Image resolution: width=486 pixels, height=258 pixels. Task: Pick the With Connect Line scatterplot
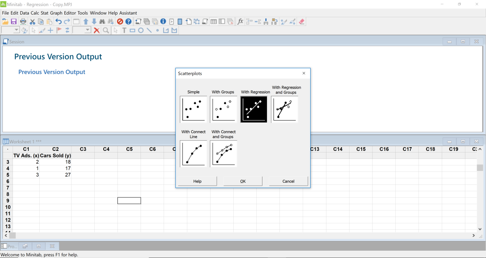[193, 154]
